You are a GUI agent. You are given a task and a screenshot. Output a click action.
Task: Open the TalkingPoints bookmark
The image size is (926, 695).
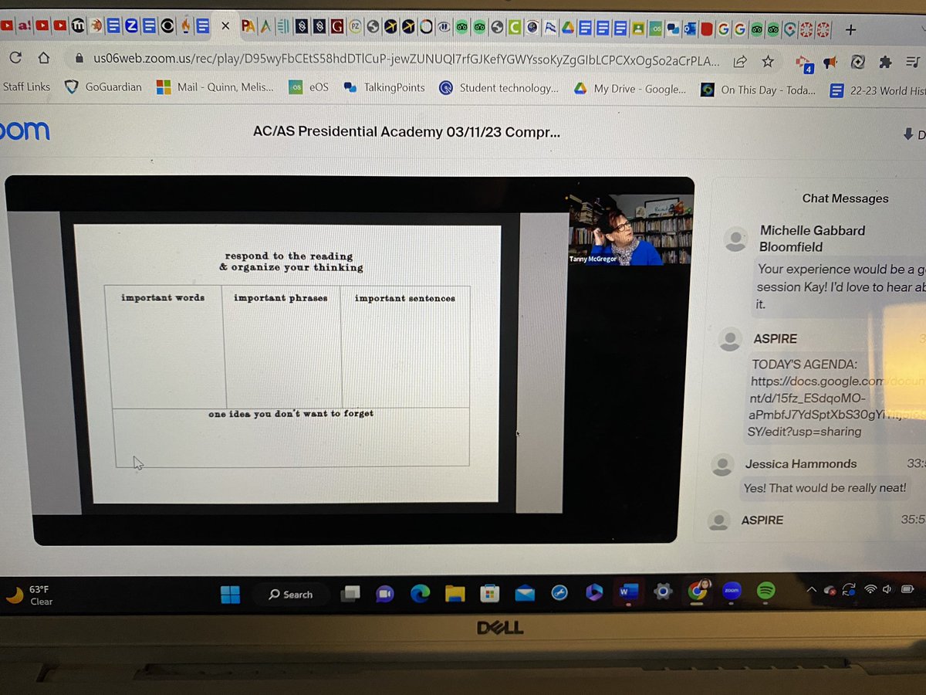[x=384, y=87]
